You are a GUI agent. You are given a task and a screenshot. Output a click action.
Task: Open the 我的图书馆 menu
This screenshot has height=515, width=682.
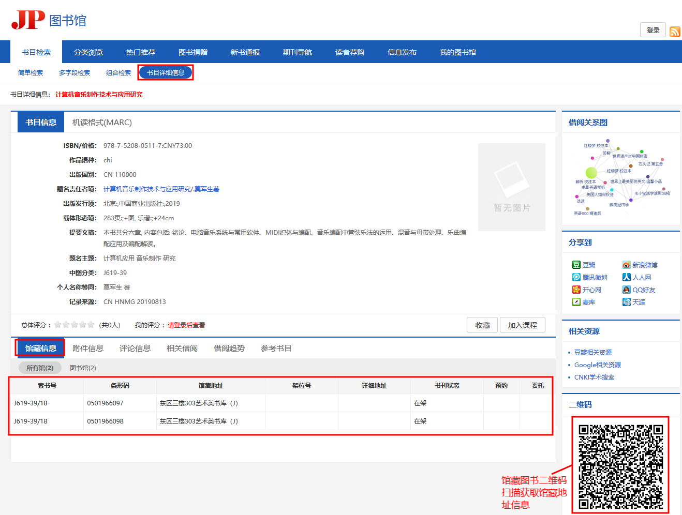coord(458,52)
